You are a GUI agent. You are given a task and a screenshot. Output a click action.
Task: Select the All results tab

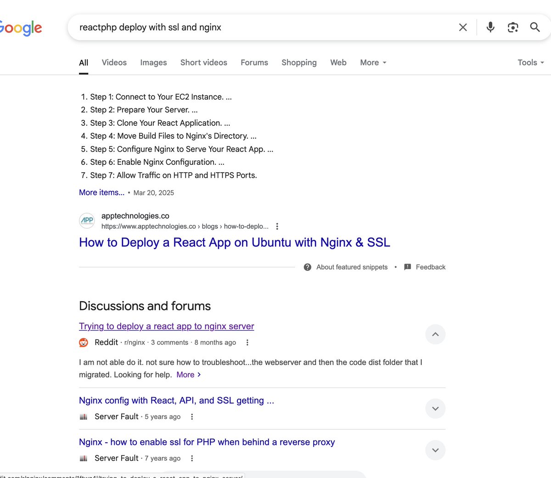(x=84, y=62)
